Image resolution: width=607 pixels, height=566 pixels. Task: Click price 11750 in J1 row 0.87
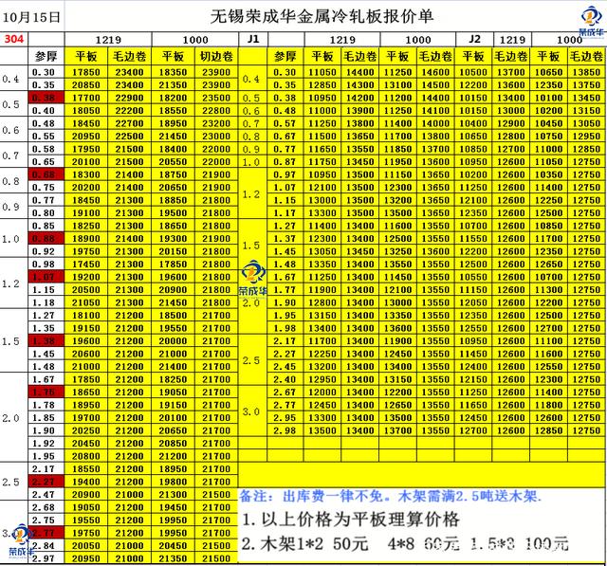pyautogui.click(x=322, y=162)
